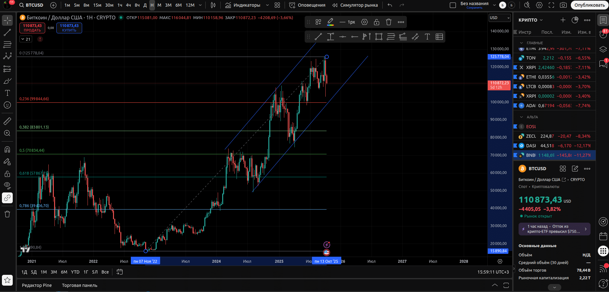This screenshot has height=292, width=609.
Task: Take a chart snapshot with camera icon
Action: point(563,5)
